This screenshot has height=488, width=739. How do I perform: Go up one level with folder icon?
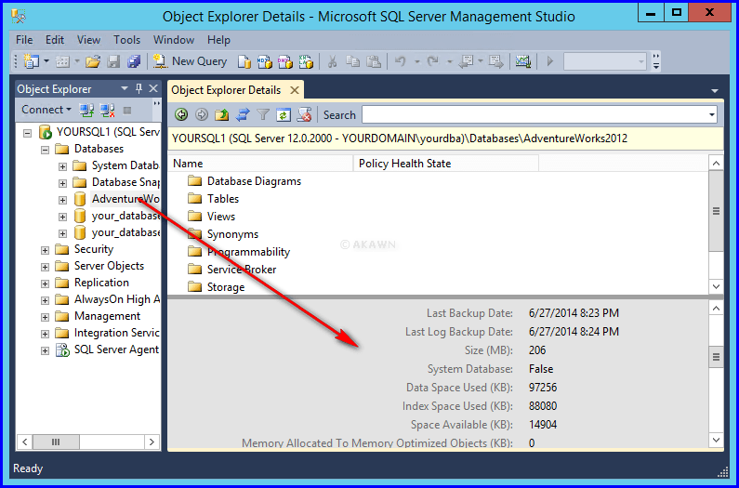[x=221, y=114]
